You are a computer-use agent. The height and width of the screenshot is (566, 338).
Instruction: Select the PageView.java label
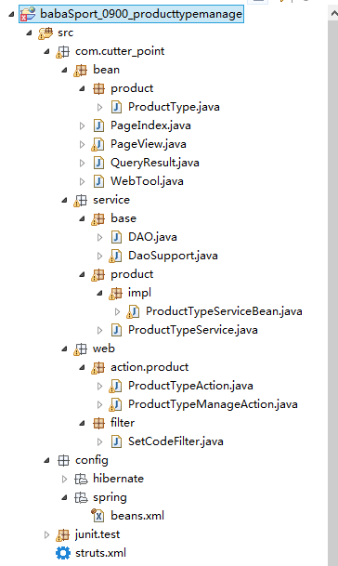tap(149, 144)
